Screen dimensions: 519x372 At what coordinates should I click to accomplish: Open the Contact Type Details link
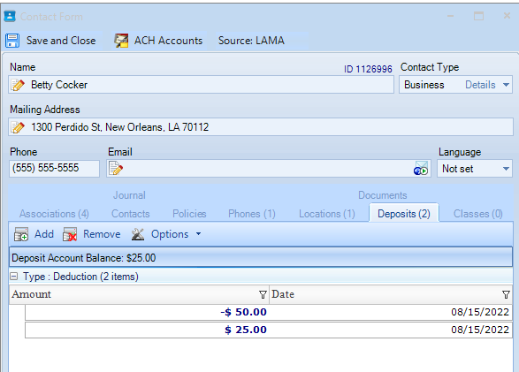click(480, 85)
